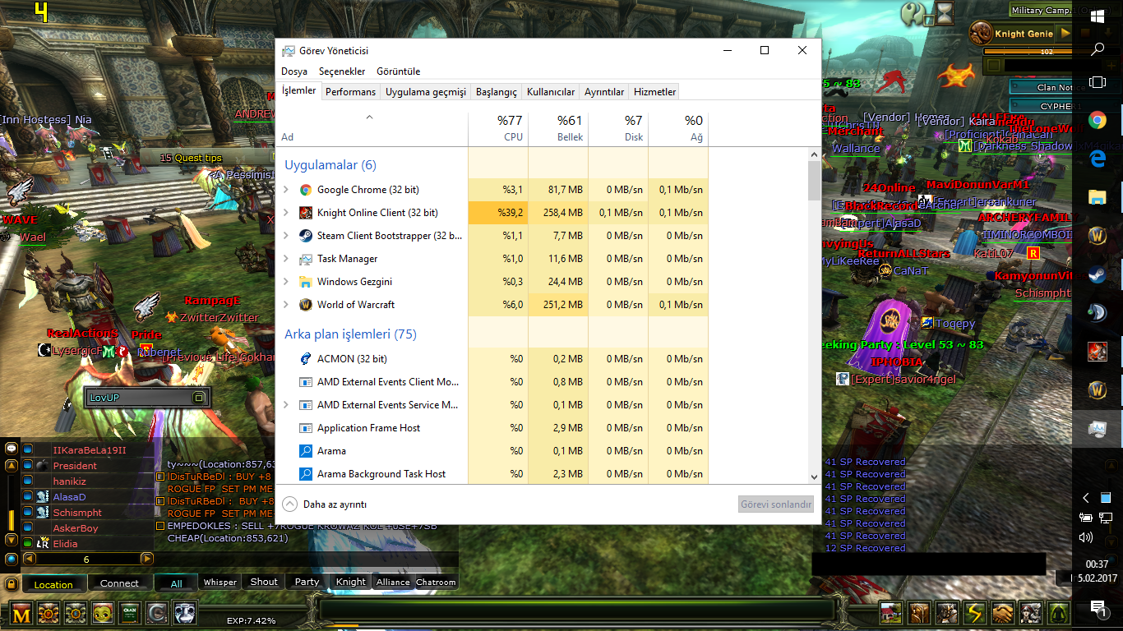The height and width of the screenshot is (631, 1123).
Task: Click the volume speaker tray icon
Action: coord(1086,537)
